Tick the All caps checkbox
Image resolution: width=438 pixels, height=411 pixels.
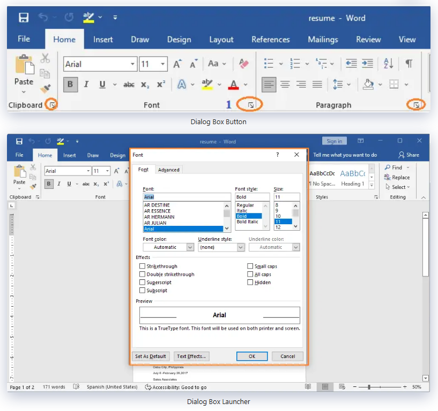[x=250, y=274]
